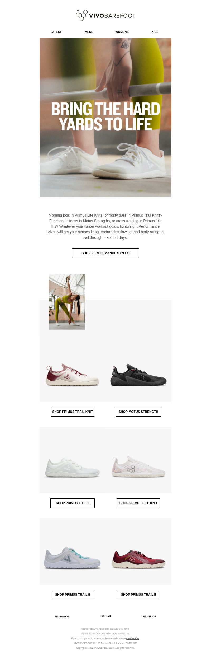Screen dimensions: 211x654
Task: Click the black Motus Strength shoe image
Action: pyautogui.click(x=138, y=375)
